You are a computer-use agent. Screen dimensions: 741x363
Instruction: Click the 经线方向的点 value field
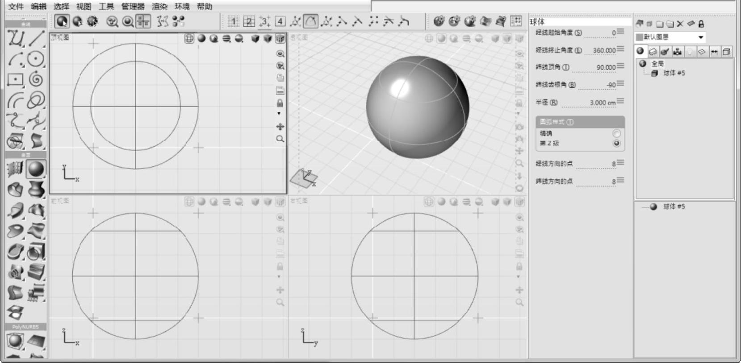[x=596, y=164]
